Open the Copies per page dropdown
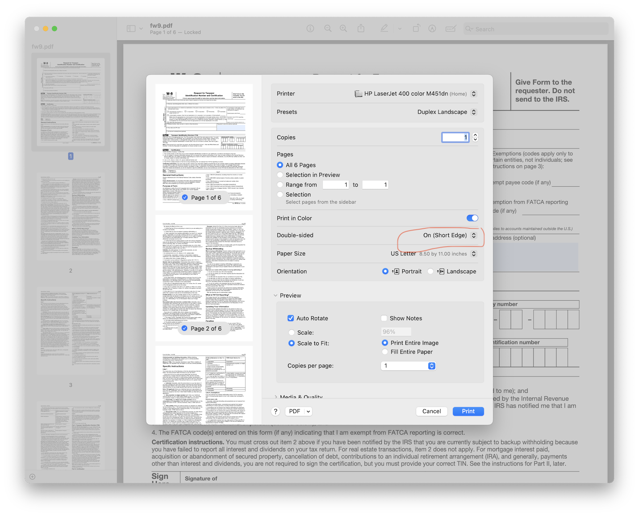The height and width of the screenshot is (516, 639). coord(408,365)
